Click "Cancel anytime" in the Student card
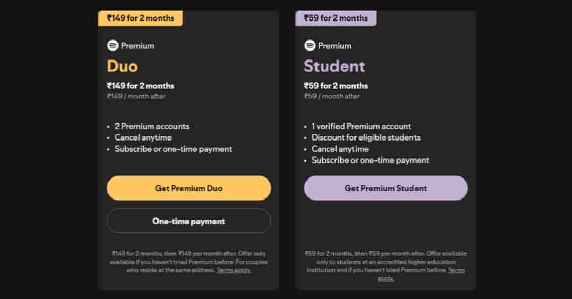Image resolution: width=572 pixels, height=299 pixels. [x=340, y=149]
